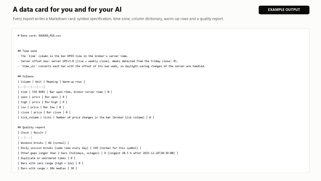Click the Column | Unit | Meaning table header row
The image size is (321, 181).
pos(51,82)
